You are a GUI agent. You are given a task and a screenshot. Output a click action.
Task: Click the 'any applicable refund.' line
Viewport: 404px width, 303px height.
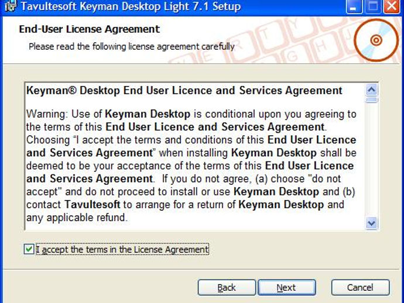point(77,218)
